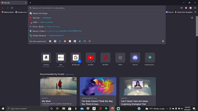The image size is (198, 111).
Task: Reload the current page
Action: click(x=12, y=8)
